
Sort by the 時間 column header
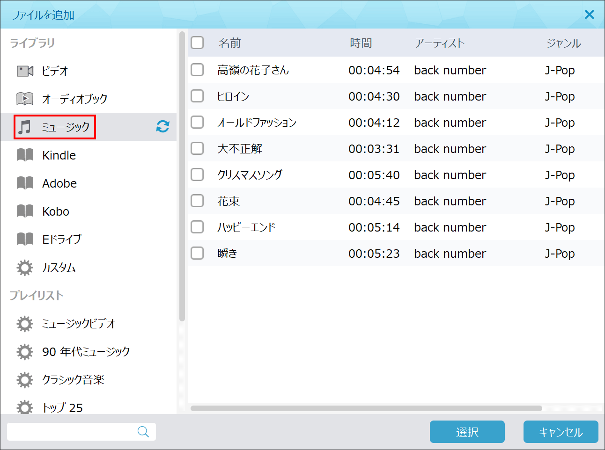(361, 43)
